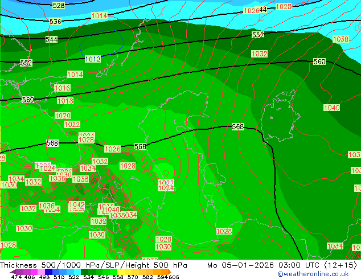Click the 1016 pressure label
Image resolution: width=361 pixels, height=279 pixels.
point(63,88)
